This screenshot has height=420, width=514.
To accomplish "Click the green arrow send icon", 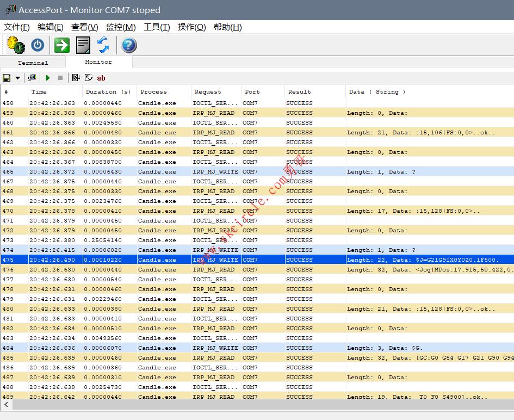I will tap(61, 45).
